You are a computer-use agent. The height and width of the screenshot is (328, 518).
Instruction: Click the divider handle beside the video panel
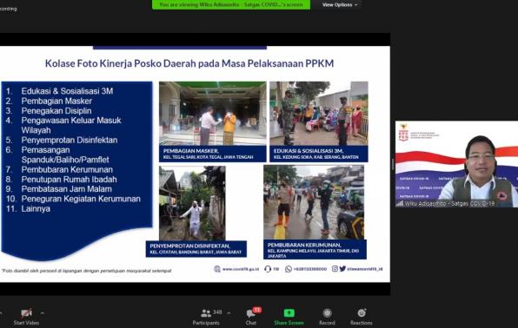(393, 164)
